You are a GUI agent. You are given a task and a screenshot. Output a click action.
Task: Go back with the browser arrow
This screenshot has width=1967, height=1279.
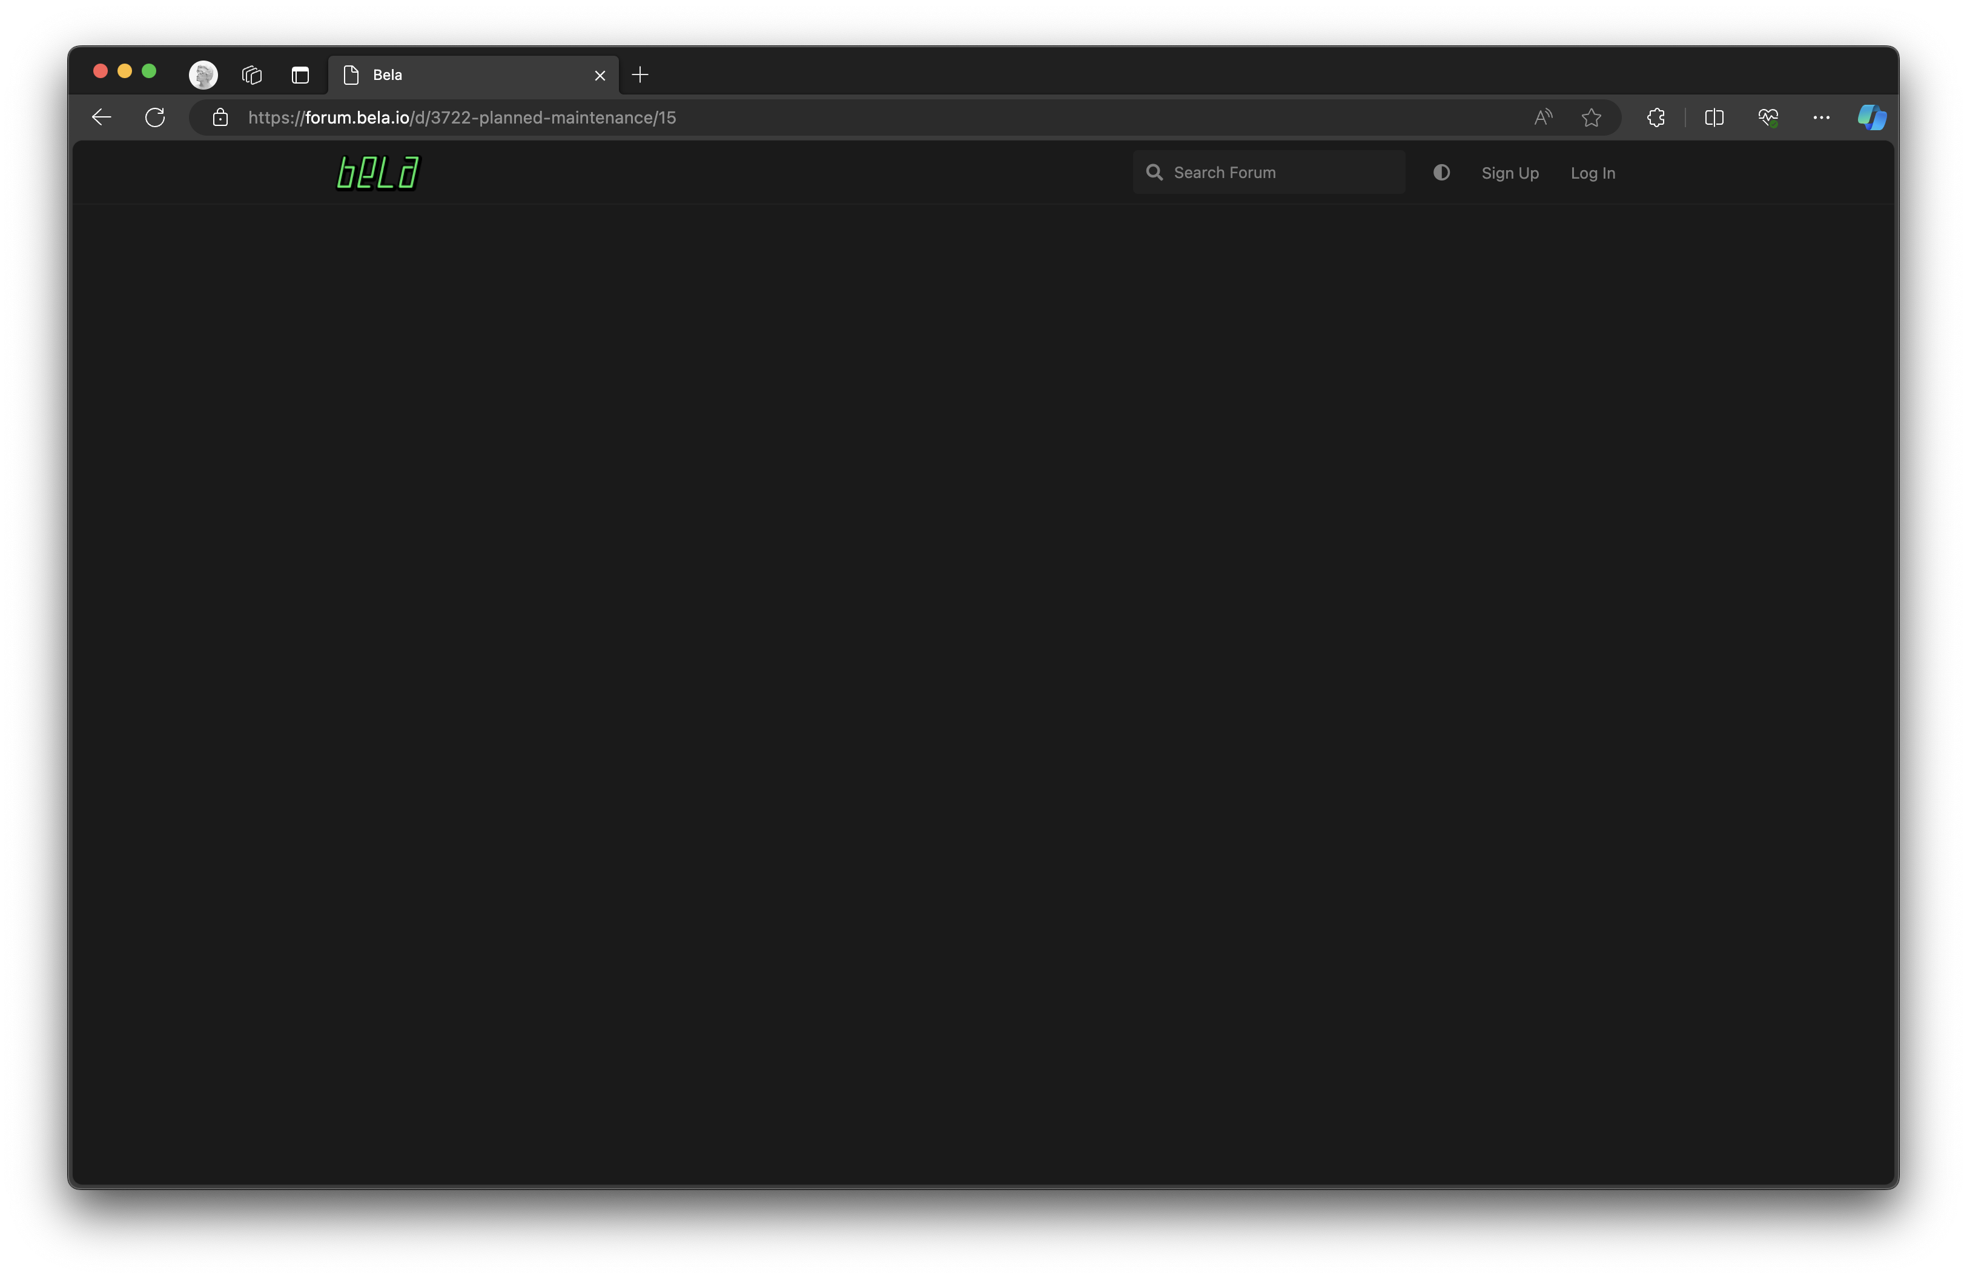pyautogui.click(x=102, y=117)
